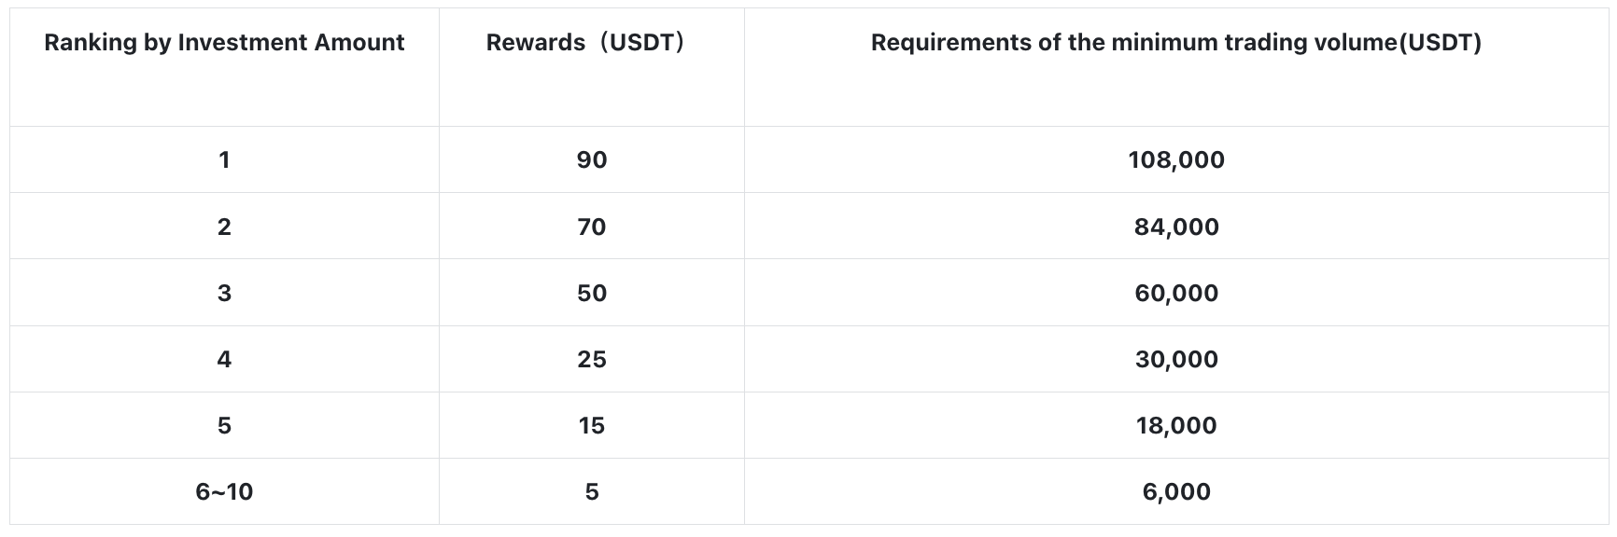The height and width of the screenshot is (537, 1617).
Task: Click the 70 USDT reward value
Action: pos(592,227)
